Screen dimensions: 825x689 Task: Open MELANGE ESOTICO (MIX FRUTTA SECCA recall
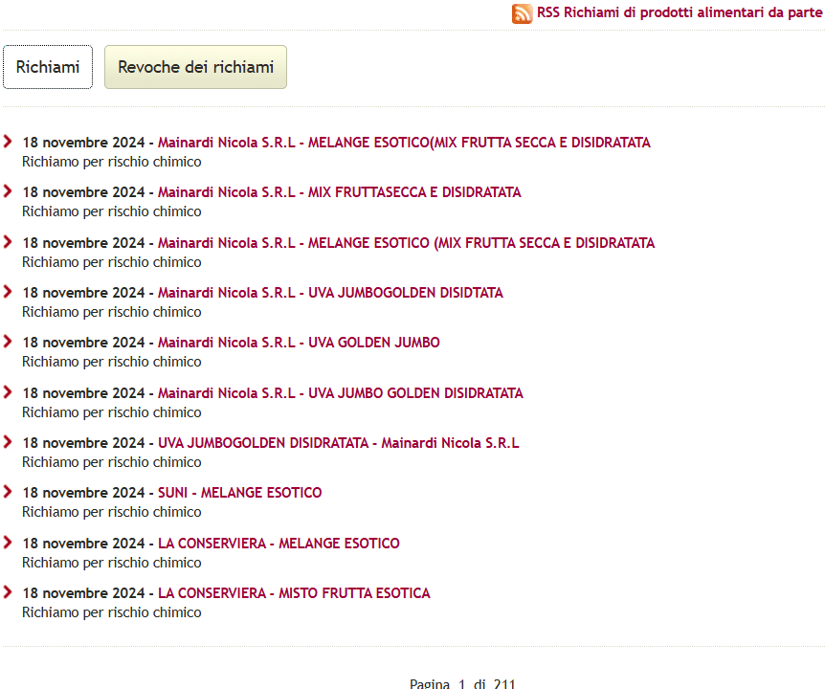(406, 243)
